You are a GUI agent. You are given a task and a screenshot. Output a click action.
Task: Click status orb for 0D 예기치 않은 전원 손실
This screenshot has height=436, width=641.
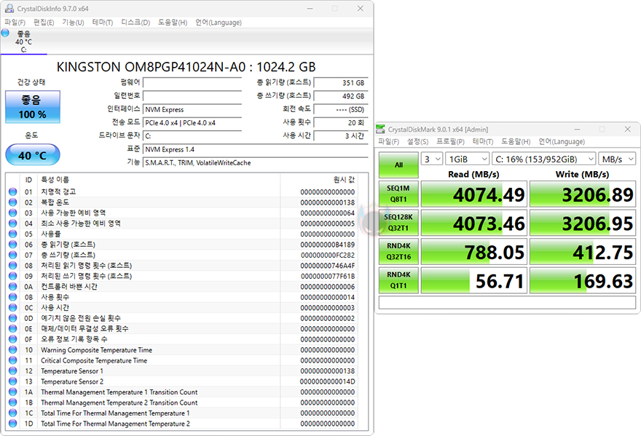(12, 318)
